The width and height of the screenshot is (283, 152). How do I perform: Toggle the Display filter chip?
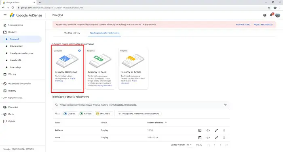[x=70, y=114]
